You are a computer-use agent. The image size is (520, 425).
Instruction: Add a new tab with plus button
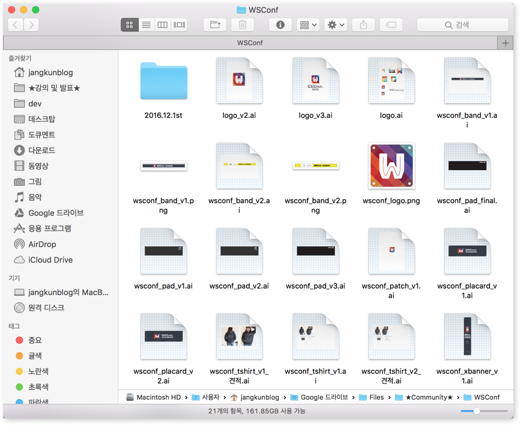tap(506, 43)
